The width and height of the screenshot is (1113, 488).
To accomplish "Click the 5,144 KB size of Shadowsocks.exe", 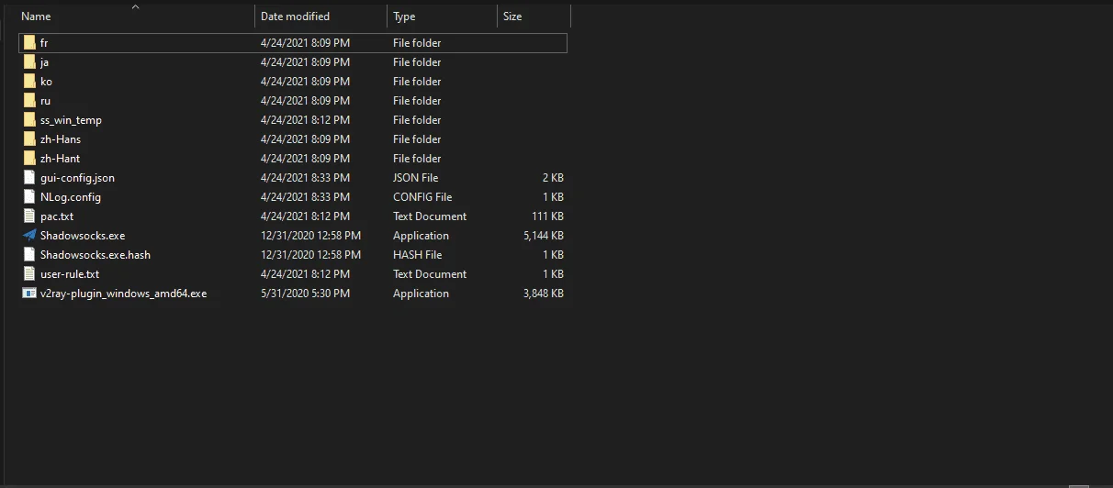I will tap(542, 236).
